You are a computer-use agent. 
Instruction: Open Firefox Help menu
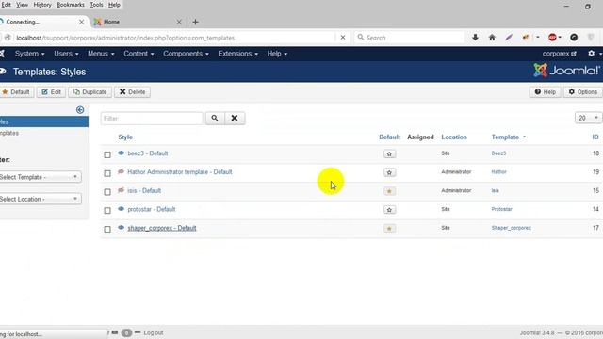point(114,5)
